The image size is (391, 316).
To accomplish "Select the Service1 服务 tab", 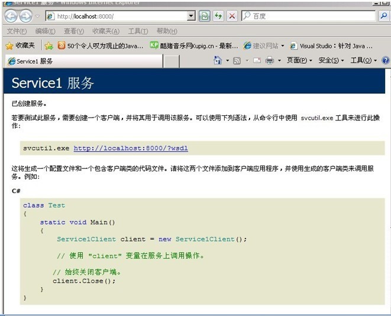I will point(84,61).
